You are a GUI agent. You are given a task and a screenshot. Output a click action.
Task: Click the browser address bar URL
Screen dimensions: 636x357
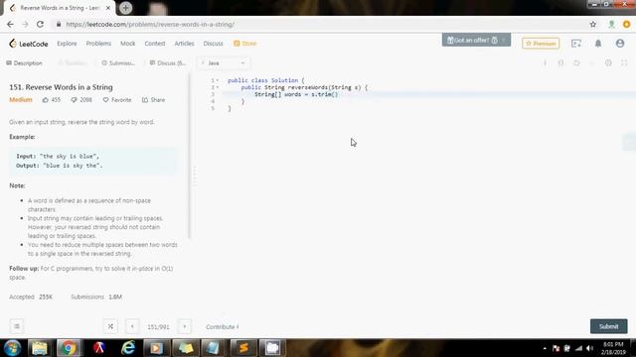tap(150, 24)
